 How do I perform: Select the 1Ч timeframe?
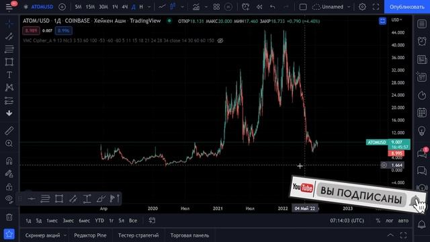pyautogui.click(x=115, y=7)
